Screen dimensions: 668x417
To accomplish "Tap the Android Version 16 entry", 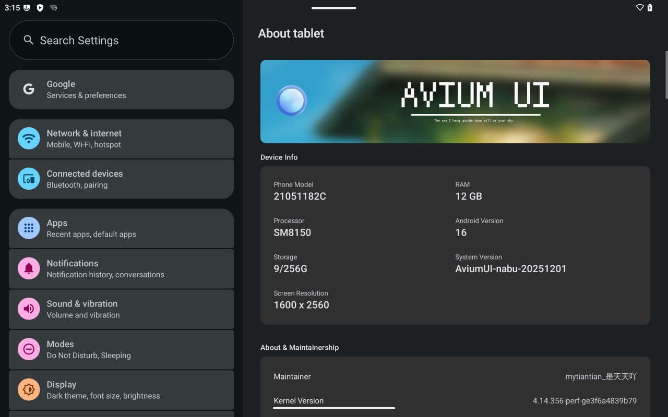I will coord(479,227).
